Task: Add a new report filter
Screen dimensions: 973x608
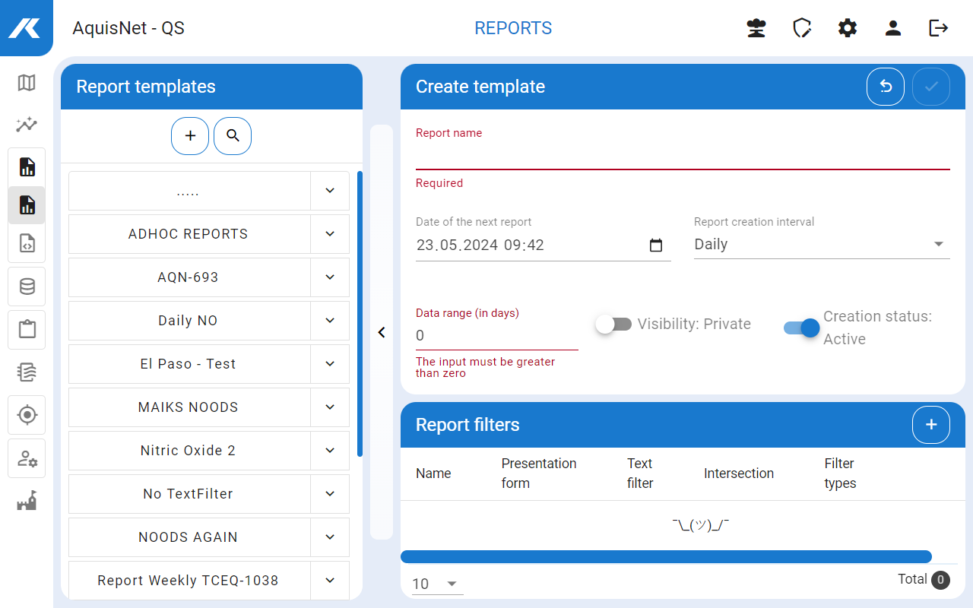Action: (x=931, y=425)
